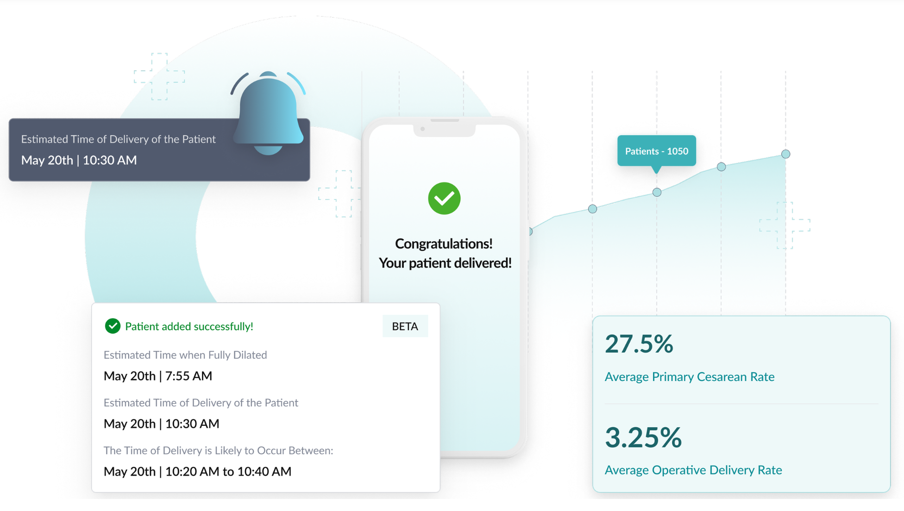
Task: Click the large green checkmark on phone
Action: click(x=444, y=199)
